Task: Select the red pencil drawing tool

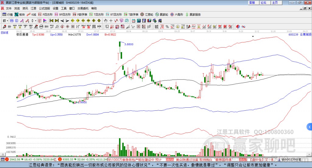Action: tap(4, 27)
